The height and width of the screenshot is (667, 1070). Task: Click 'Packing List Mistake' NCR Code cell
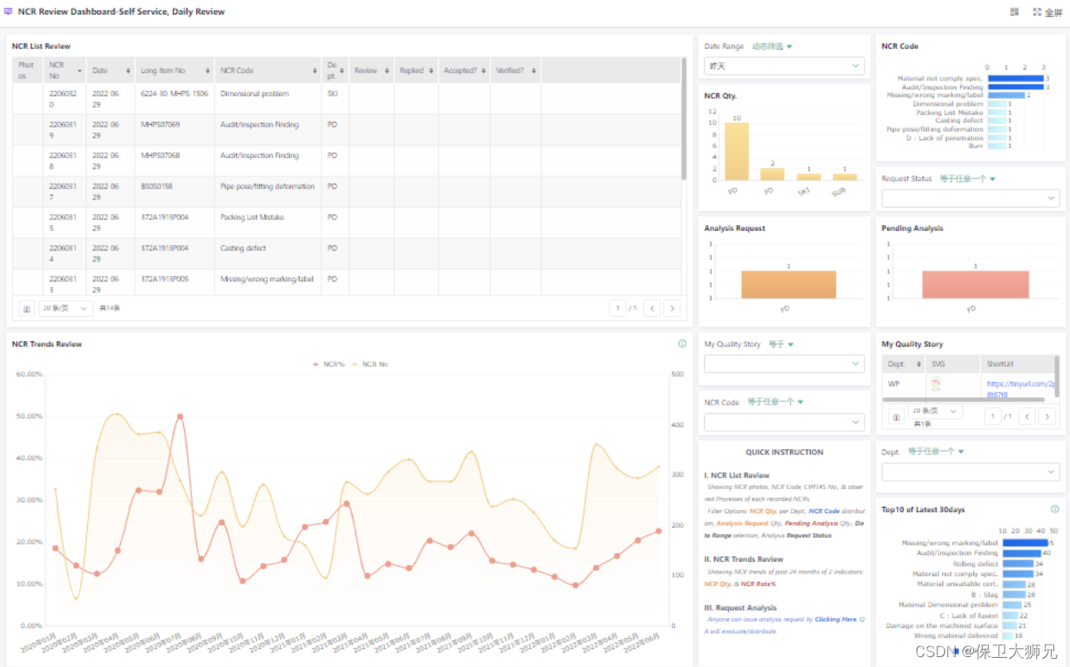pos(252,218)
